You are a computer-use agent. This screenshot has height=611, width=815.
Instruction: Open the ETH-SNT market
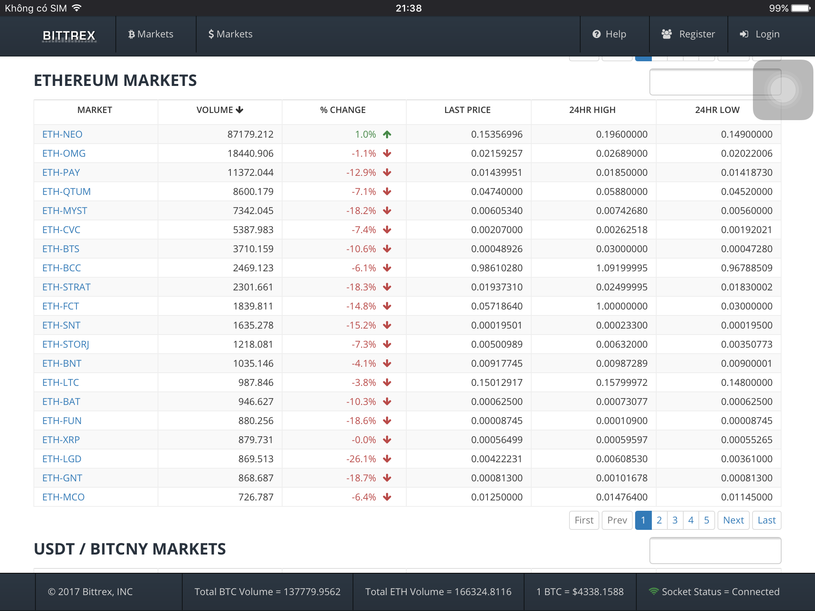(x=61, y=325)
